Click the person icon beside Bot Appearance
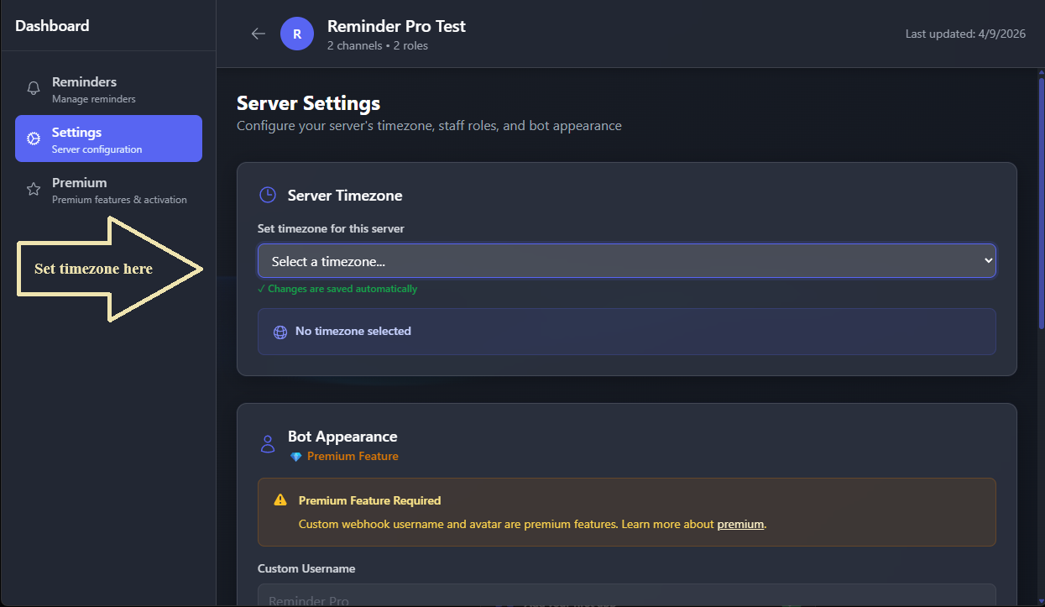This screenshot has height=607, width=1045. pos(268,444)
